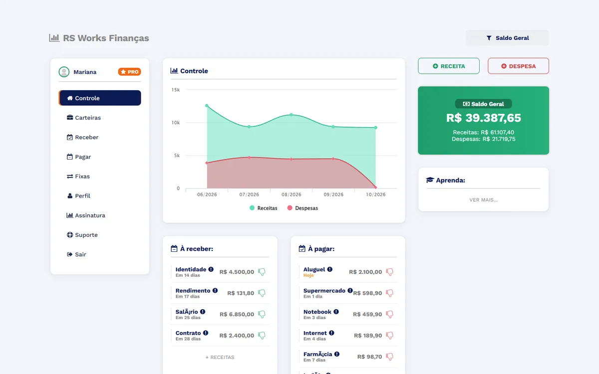Click the calendar icon in À receber header
The width and height of the screenshot is (599, 374).
[x=174, y=248]
